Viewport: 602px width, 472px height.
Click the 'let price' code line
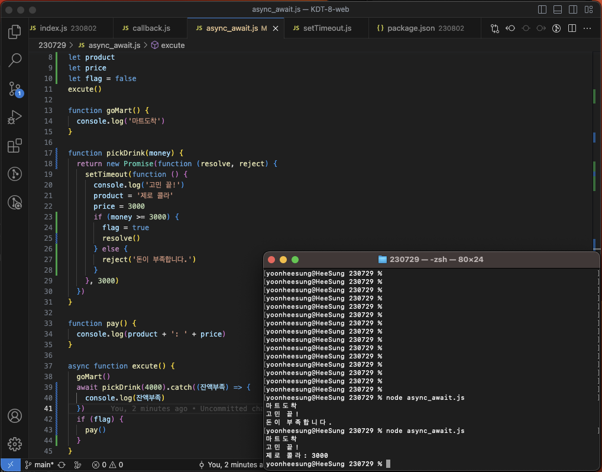tap(87, 68)
